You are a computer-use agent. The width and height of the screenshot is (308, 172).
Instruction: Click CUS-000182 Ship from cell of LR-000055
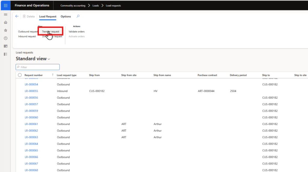pyautogui.click(x=97, y=91)
